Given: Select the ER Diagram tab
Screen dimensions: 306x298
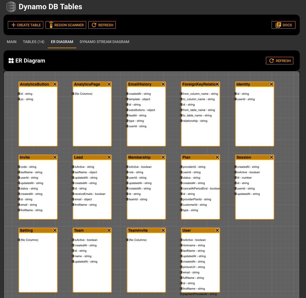Looking at the screenshot, I should (x=62, y=42).
